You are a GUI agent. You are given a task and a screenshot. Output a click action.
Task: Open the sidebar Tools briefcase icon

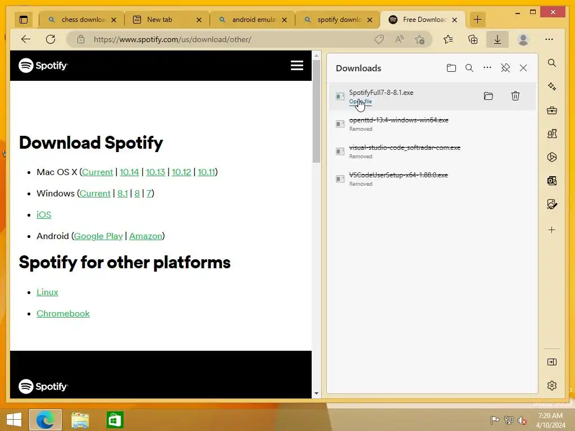pos(551,110)
